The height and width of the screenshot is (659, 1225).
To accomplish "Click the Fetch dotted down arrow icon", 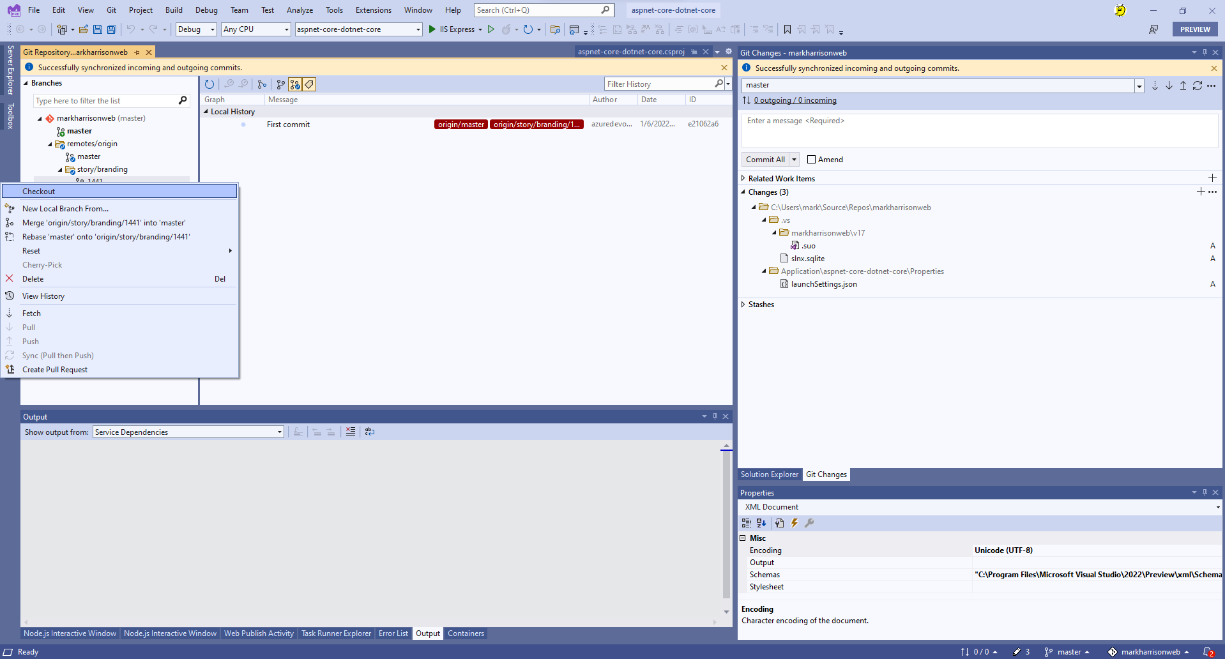I will point(1155,86).
